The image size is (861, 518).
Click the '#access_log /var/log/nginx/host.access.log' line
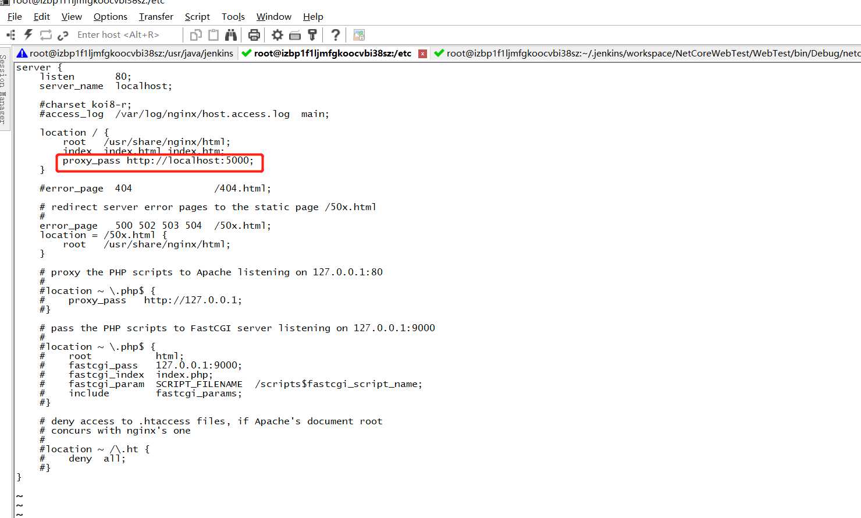pyautogui.click(x=184, y=114)
